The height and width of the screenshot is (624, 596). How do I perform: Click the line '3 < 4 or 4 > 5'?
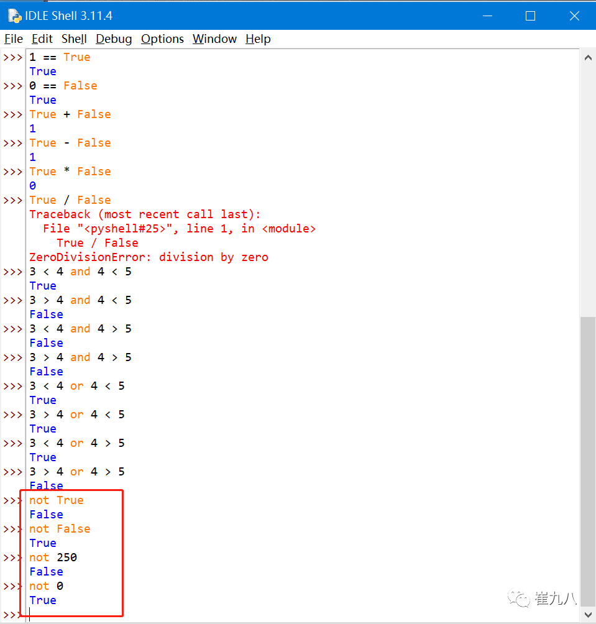[77, 443]
